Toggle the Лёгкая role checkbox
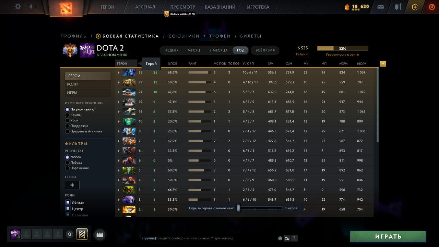This screenshot has height=247, width=439. coord(68,202)
